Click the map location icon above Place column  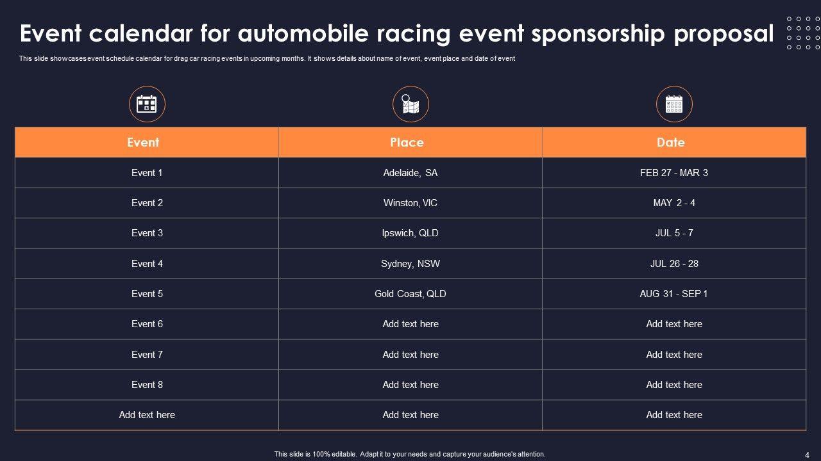(x=410, y=104)
